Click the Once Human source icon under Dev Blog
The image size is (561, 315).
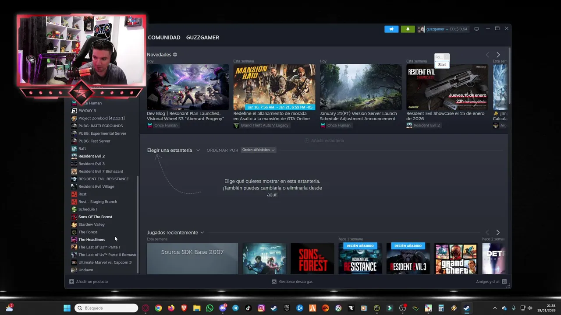click(x=150, y=125)
